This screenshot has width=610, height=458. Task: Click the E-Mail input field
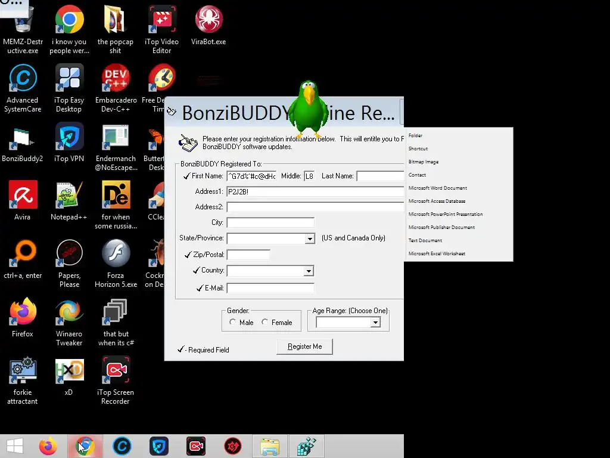point(270,288)
